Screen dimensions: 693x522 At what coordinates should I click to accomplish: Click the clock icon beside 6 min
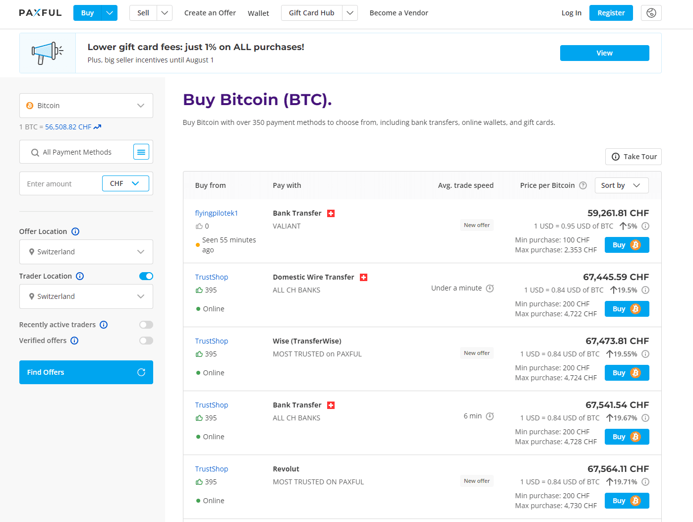point(490,416)
